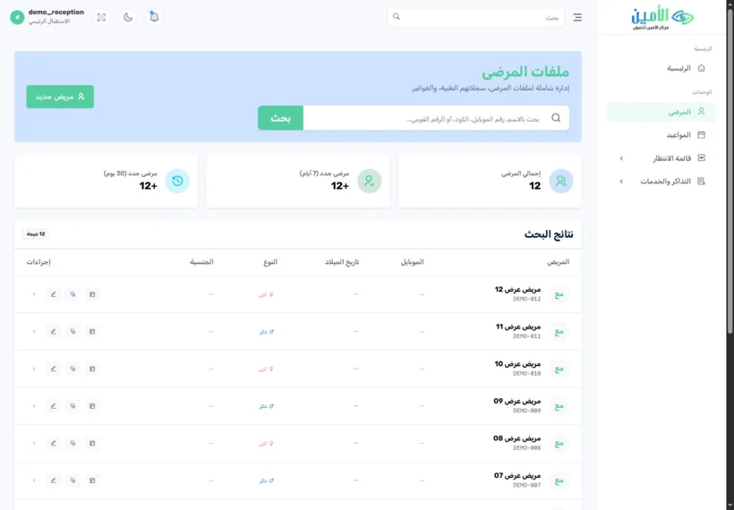The width and height of the screenshot is (734, 510).
Task: Book appointment calendar icon for DEMO-010
Action: coord(92,369)
